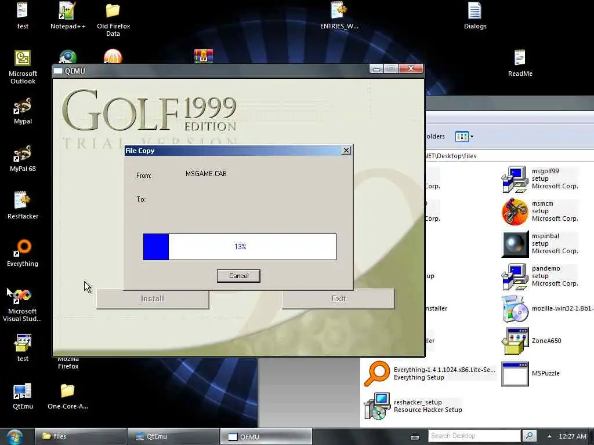Open One-Core-A... folder on desktop
Image resolution: width=594 pixels, height=445 pixels.
[x=68, y=396]
